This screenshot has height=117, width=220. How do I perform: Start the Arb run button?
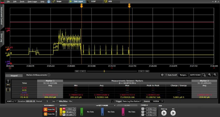tap(173, 113)
